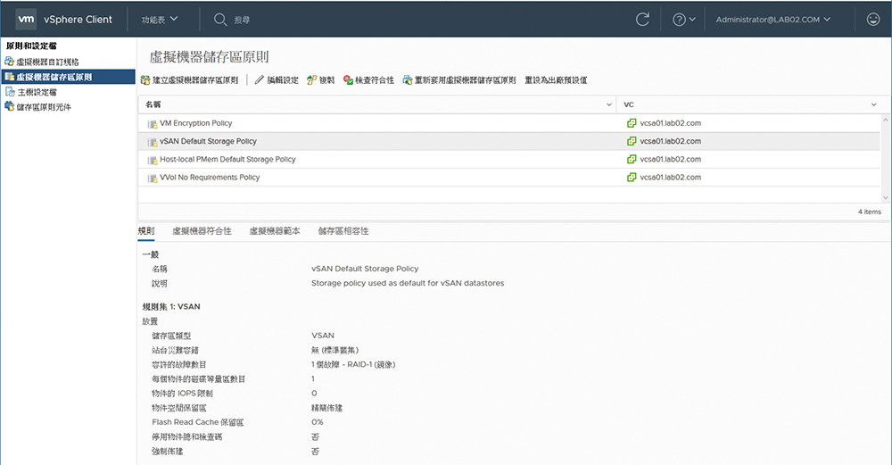Image resolution: width=892 pixels, height=465 pixels.
Task: Click the search magnifier icon
Action: 220,20
